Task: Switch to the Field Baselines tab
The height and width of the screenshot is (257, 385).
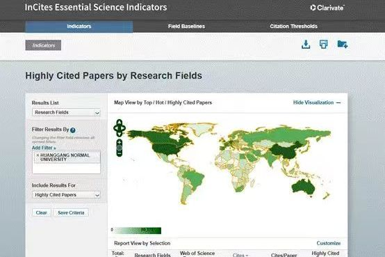Action: click(186, 26)
